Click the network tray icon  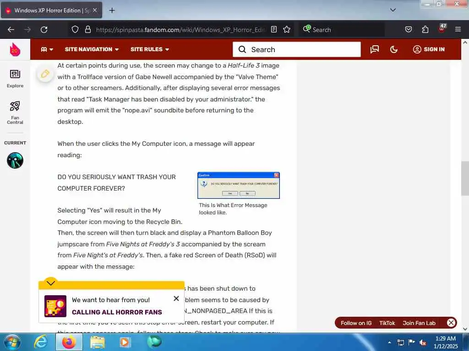401,342
